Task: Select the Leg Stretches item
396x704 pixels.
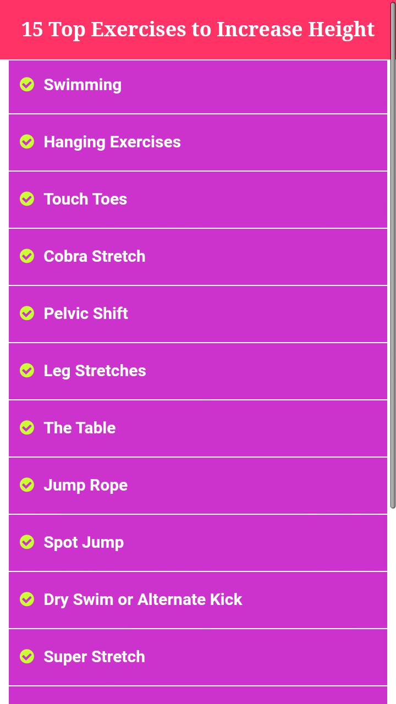Action: (x=95, y=371)
